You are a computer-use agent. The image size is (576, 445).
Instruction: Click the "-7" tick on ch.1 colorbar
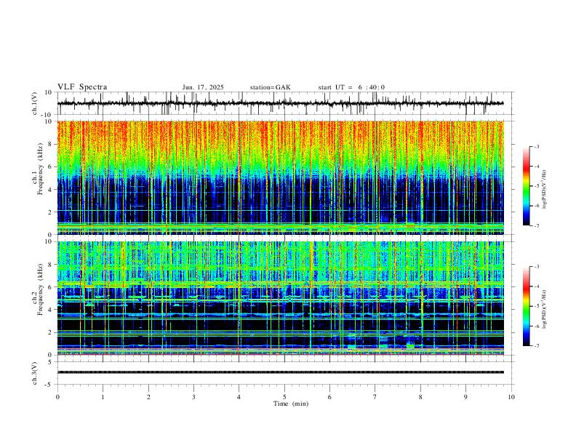pyautogui.click(x=537, y=226)
